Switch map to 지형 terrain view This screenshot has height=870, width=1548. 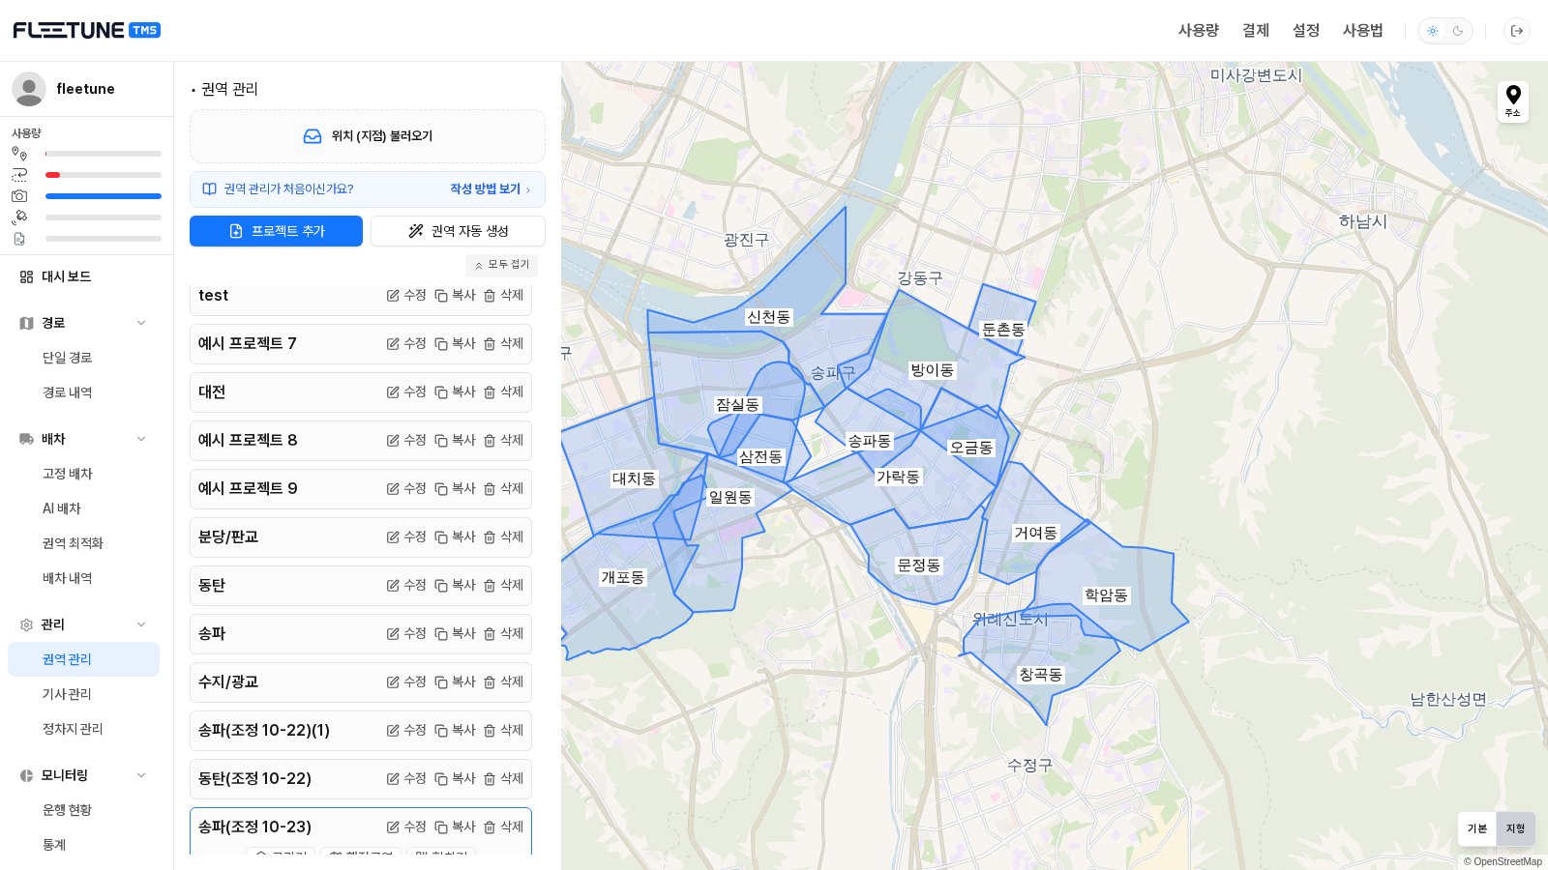click(1515, 828)
